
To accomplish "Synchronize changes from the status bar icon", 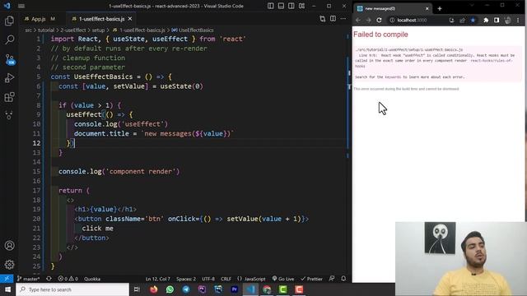I will (49, 279).
